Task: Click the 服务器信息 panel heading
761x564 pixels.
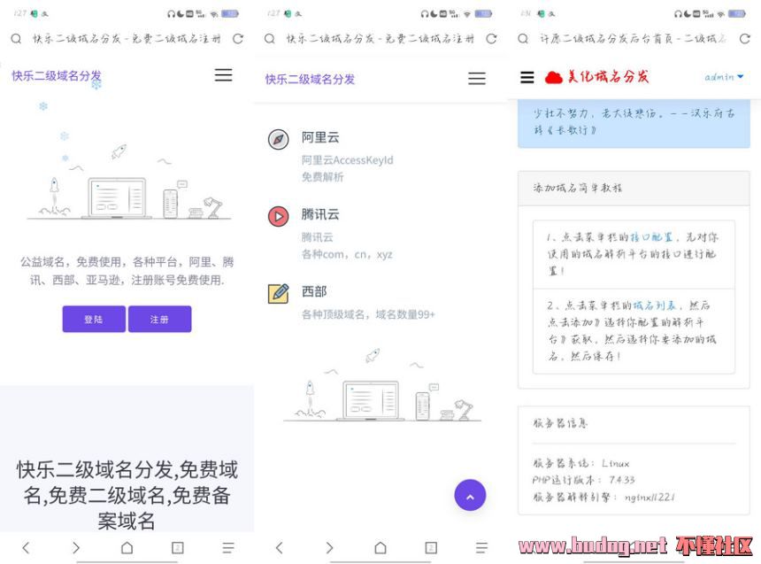Action: (x=560, y=423)
